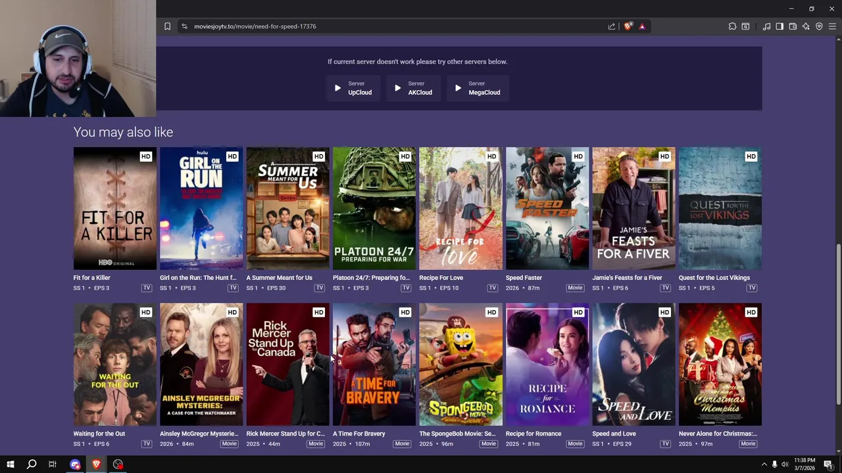Click the 'Speed Faster' title link
The width and height of the screenshot is (842, 473).
click(x=524, y=278)
